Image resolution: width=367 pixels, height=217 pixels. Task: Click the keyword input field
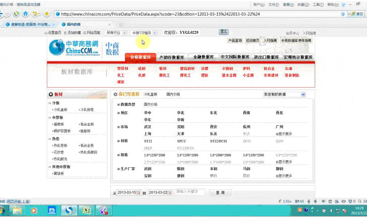click(190, 192)
